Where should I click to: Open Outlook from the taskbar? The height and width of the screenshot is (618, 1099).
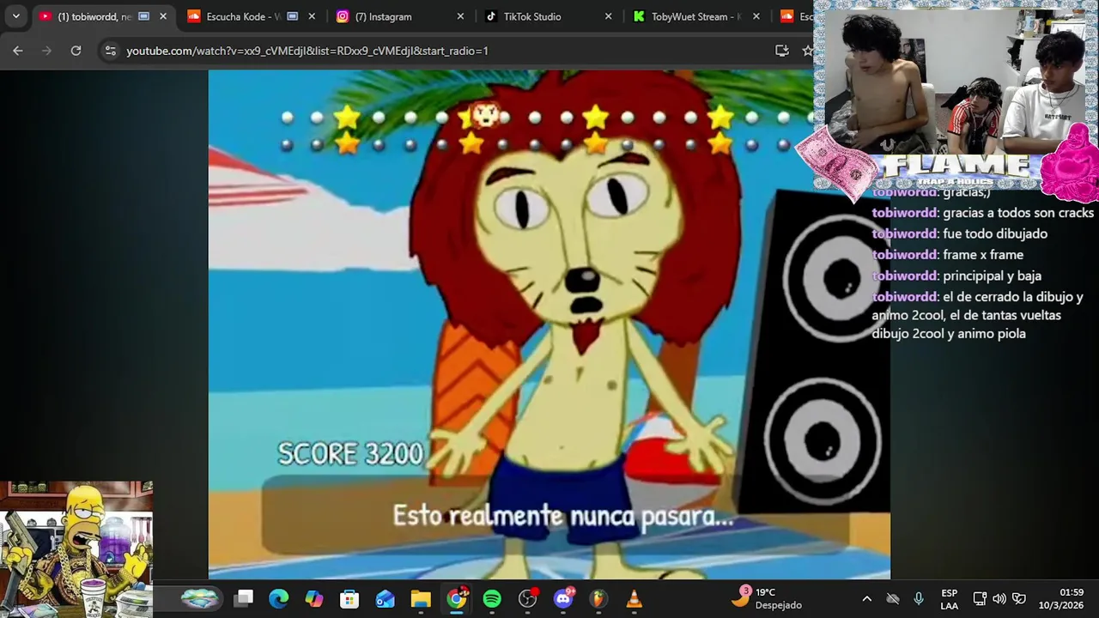pyautogui.click(x=385, y=598)
